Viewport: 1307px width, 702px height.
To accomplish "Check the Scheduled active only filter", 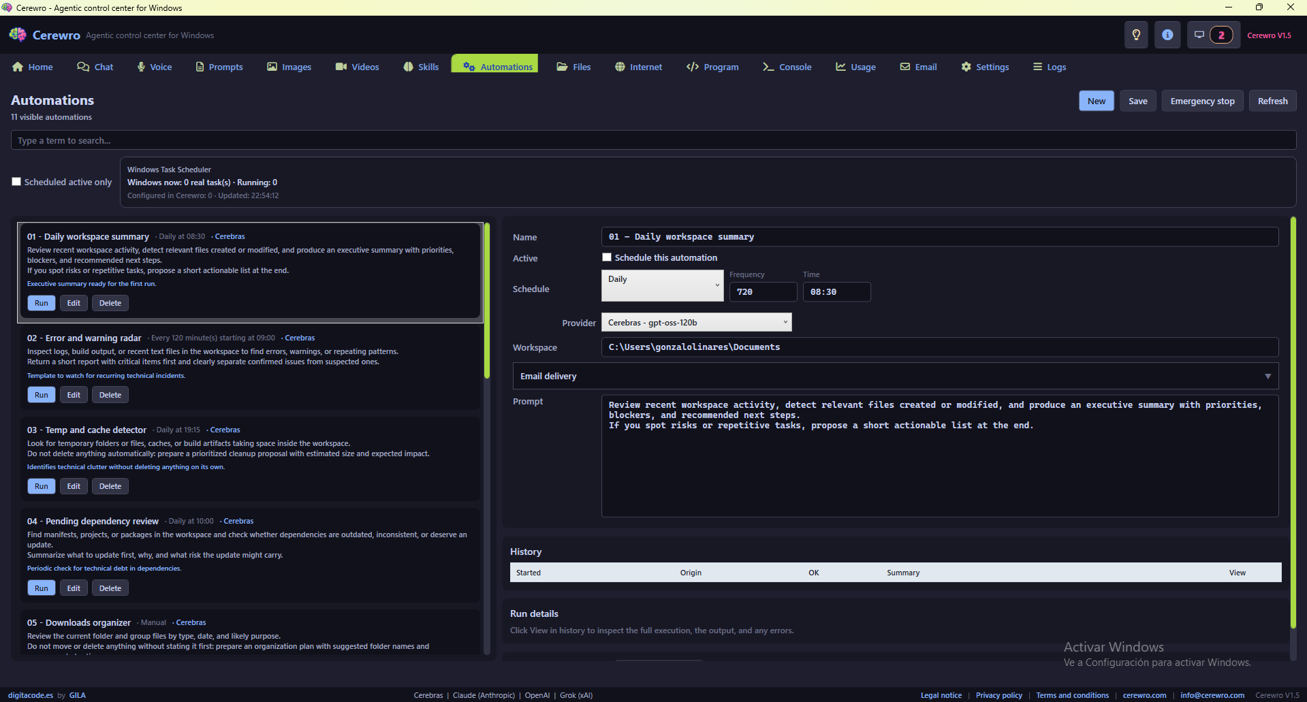I will click(x=16, y=181).
